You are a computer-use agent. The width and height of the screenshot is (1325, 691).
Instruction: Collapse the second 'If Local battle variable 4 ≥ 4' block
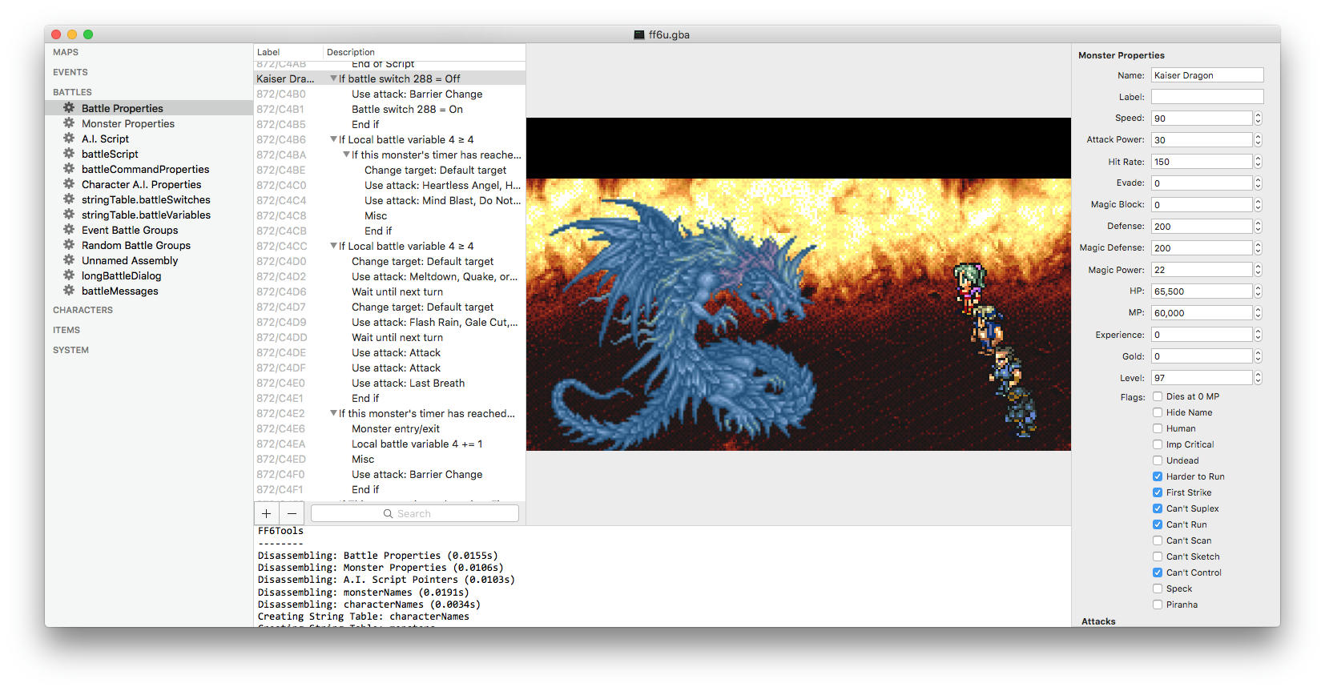click(333, 246)
